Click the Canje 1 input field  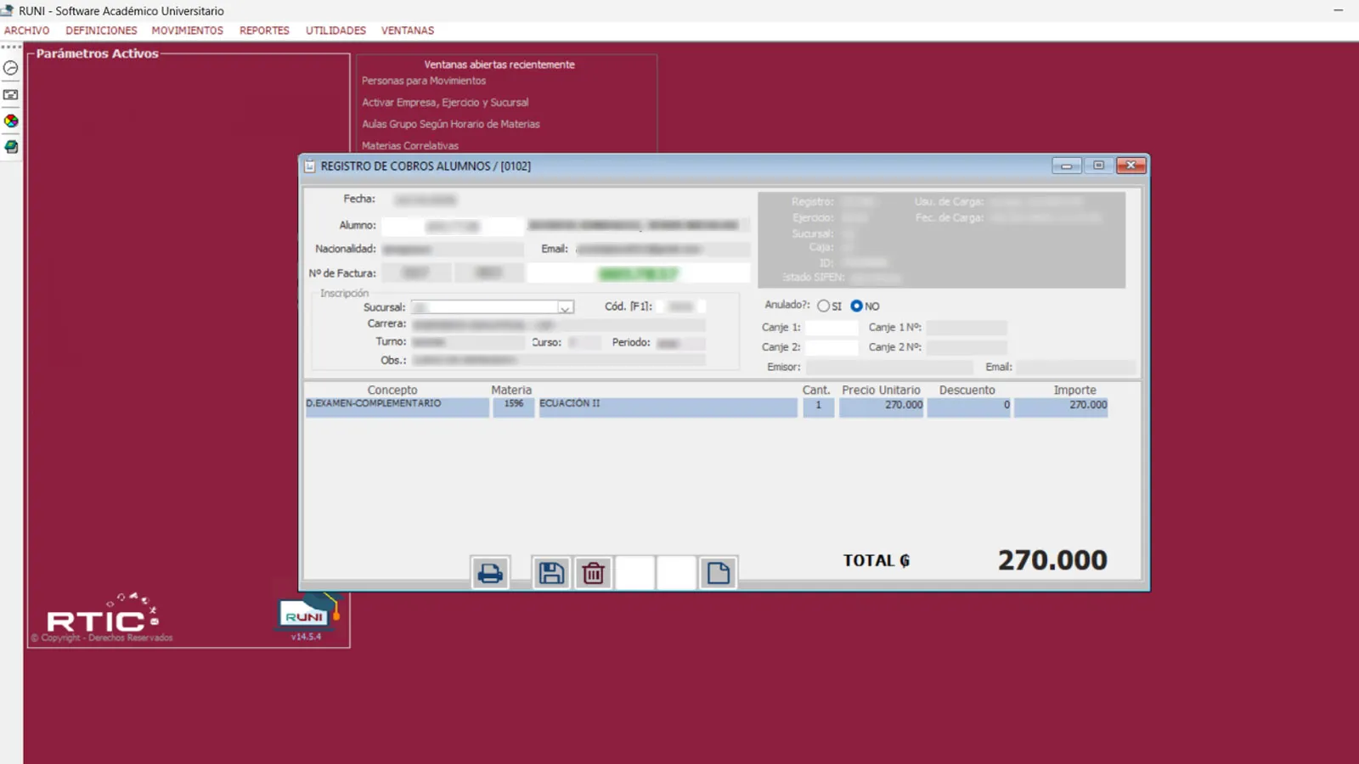(832, 328)
